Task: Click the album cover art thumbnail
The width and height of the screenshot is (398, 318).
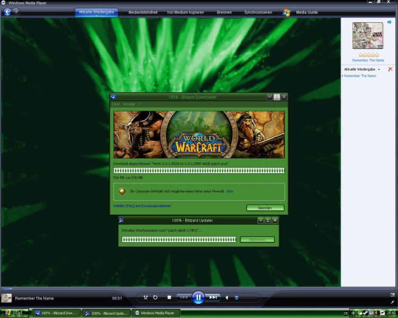Action: 368,36
